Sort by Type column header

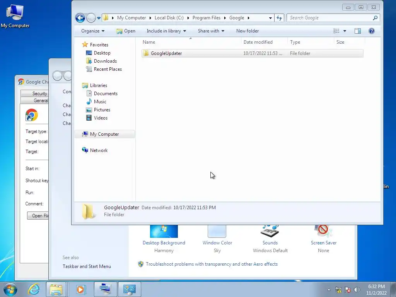click(311, 42)
